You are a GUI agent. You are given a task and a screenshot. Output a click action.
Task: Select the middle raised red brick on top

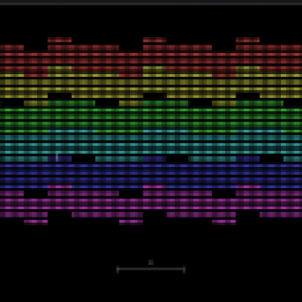pos(155,40)
